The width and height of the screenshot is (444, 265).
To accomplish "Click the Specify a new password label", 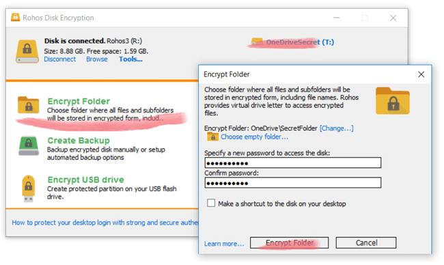I will [267, 153].
